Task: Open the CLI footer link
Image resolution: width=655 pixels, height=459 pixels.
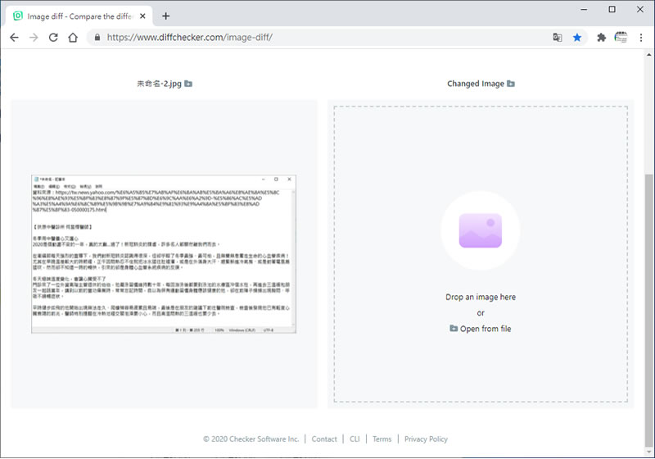Action: (355, 439)
